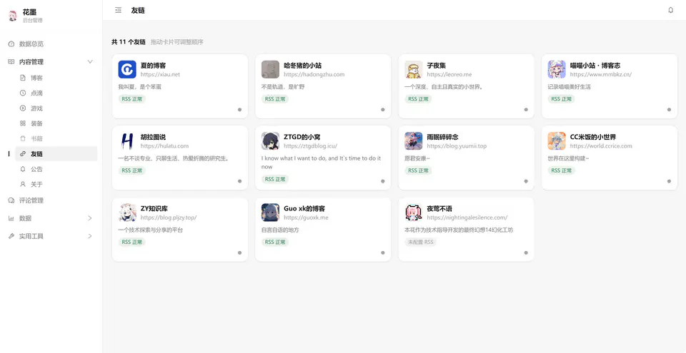Click the Guo xk的博客 card title
Viewport: 686px width, 353px height.
click(304, 209)
